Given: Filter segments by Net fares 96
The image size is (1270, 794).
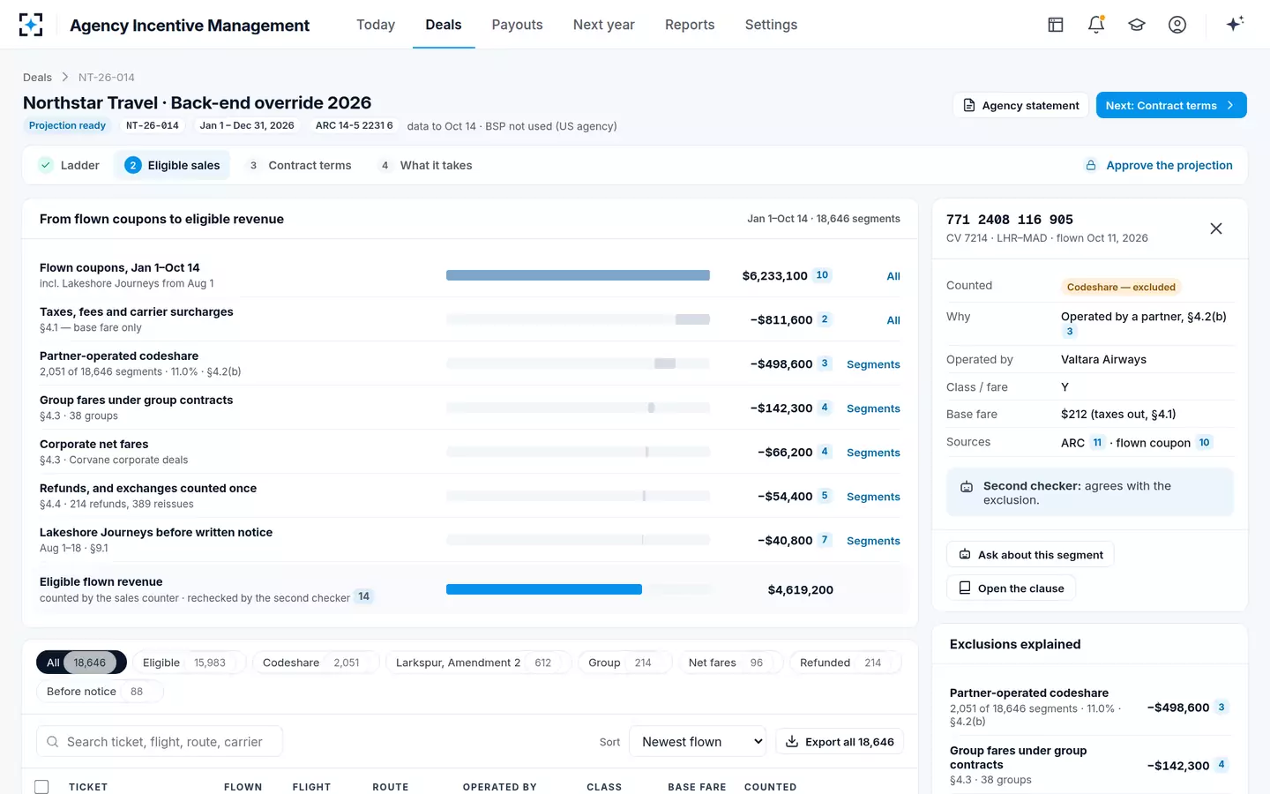Looking at the screenshot, I should 731,663.
